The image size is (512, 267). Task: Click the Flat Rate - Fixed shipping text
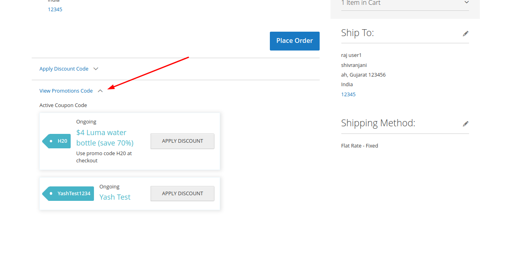pos(359,146)
